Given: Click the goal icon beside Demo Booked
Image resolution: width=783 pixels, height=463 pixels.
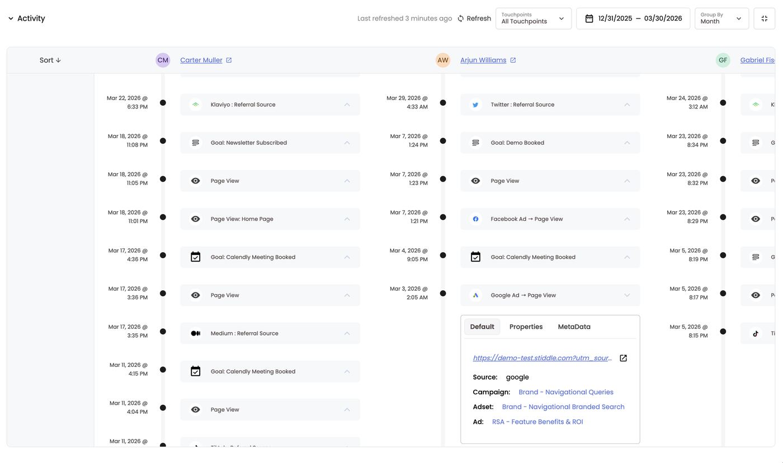Looking at the screenshot, I should pyautogui.click(x=475, y=143).
